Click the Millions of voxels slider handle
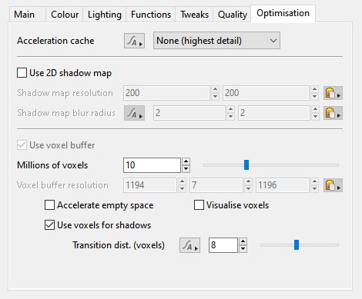 click(246, 165)
